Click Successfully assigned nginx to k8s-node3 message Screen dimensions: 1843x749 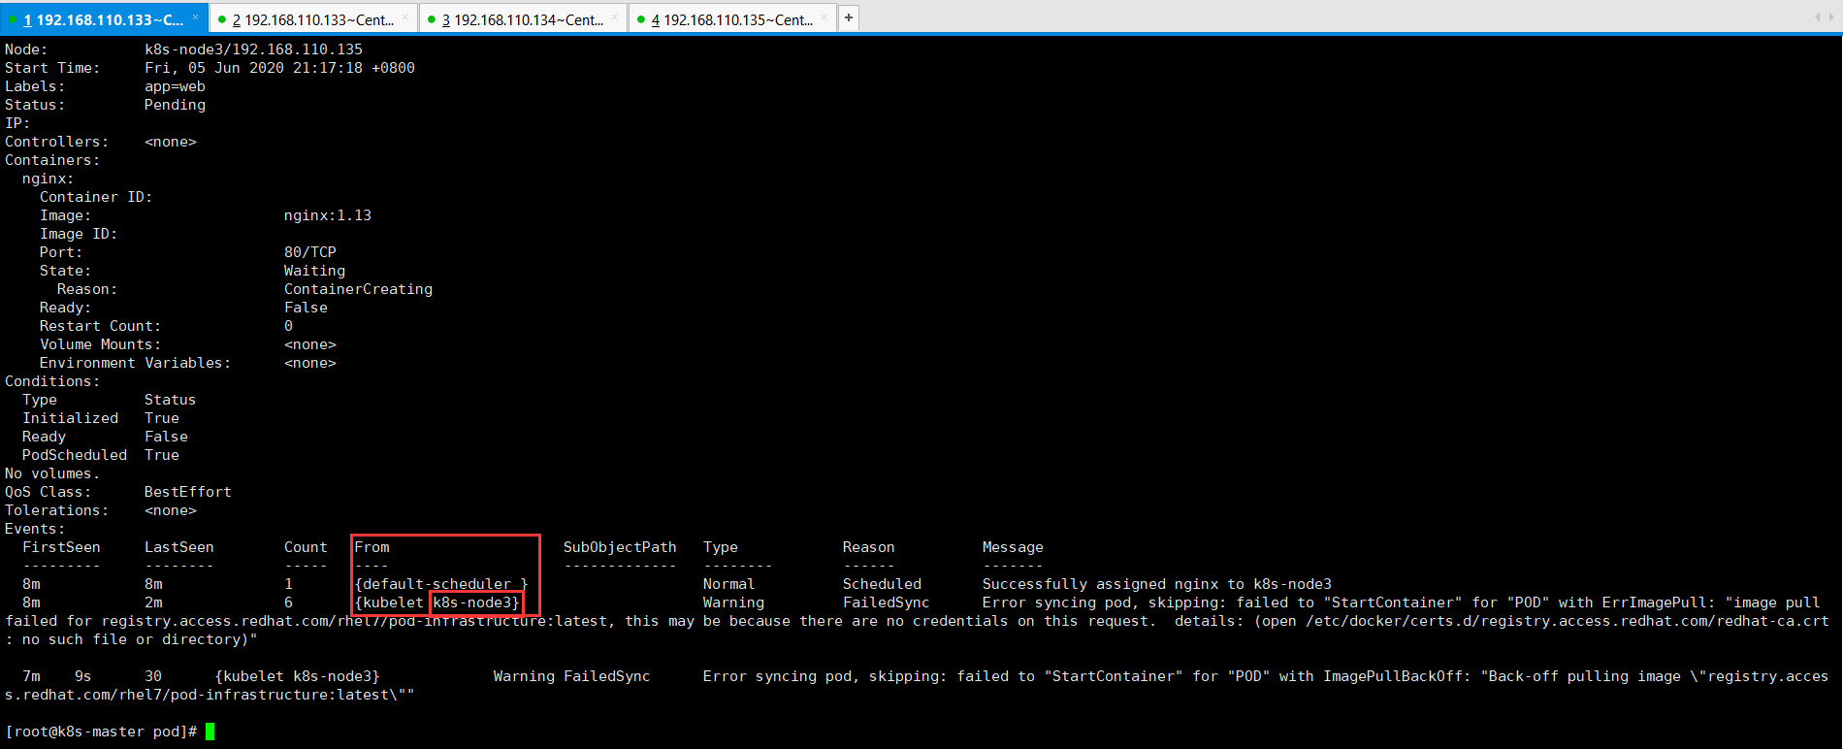(1157, 584)
